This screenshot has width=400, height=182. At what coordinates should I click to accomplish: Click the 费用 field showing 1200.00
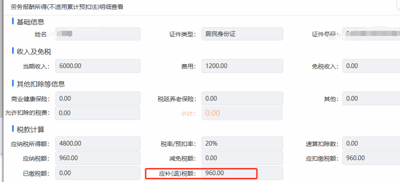242,66
